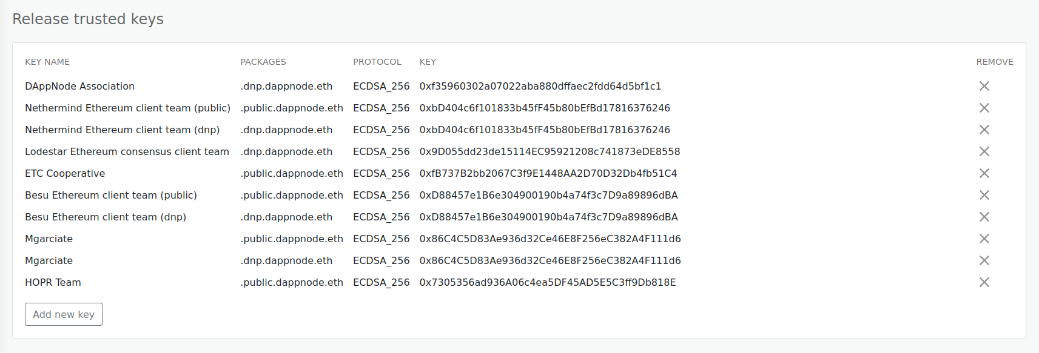The image size is (1039, 353).
Task: Click the Add new key button
Action: point(63,314)
